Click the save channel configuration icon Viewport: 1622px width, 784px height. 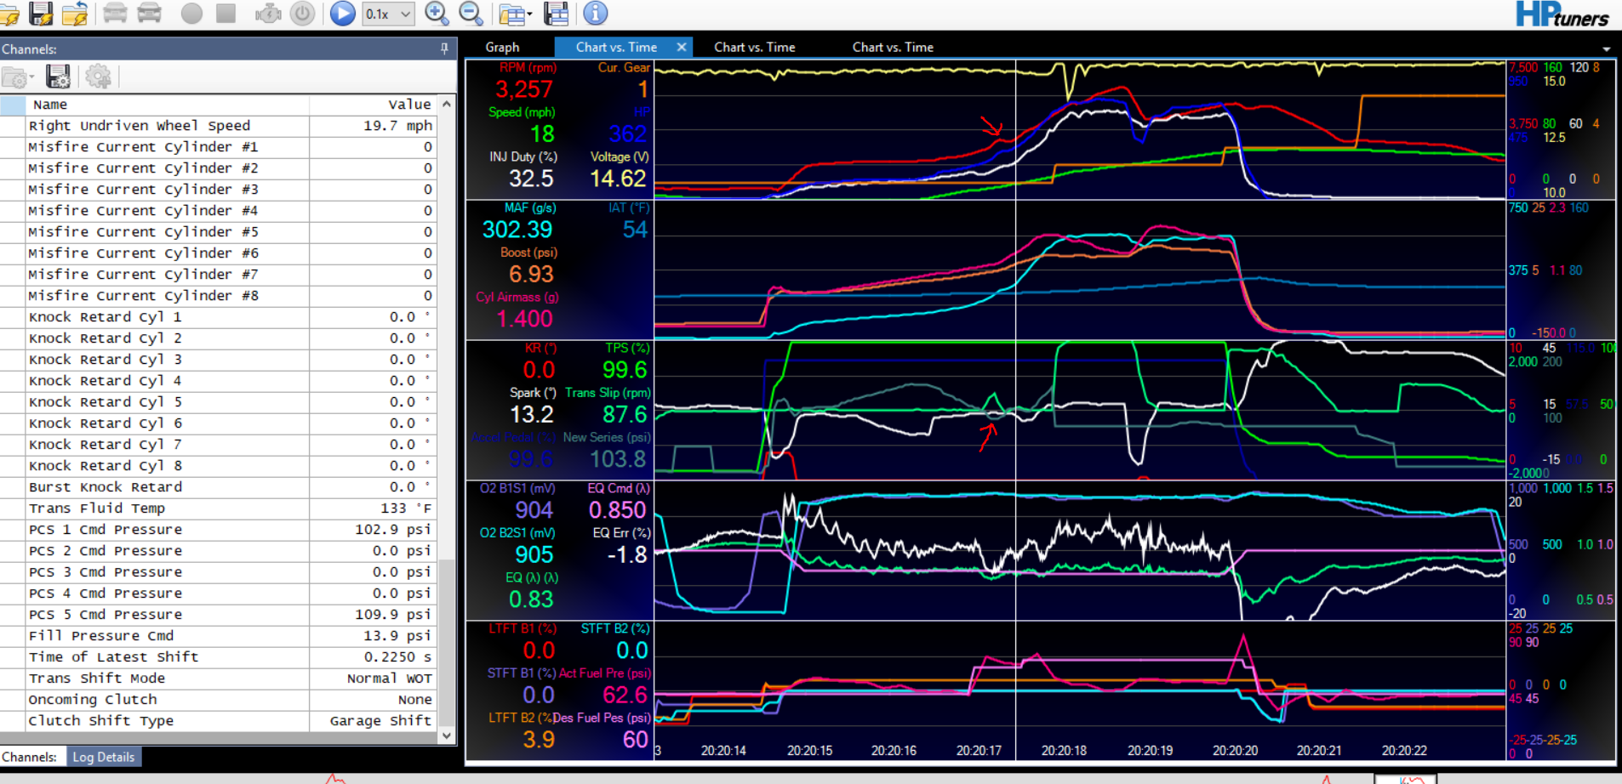click(x=58, y=77)
